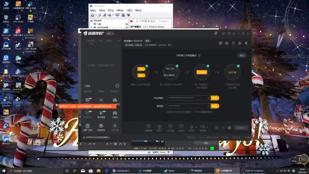This screenshot has height=174, width=309.
Task: Click the record video icon in bottom toolbar
Action: tap(217, 128)
